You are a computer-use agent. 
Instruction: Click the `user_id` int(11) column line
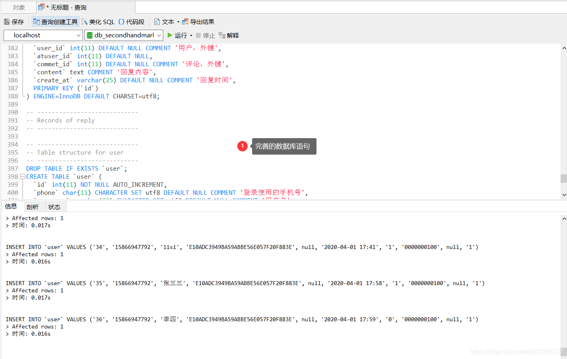[127, 48]
